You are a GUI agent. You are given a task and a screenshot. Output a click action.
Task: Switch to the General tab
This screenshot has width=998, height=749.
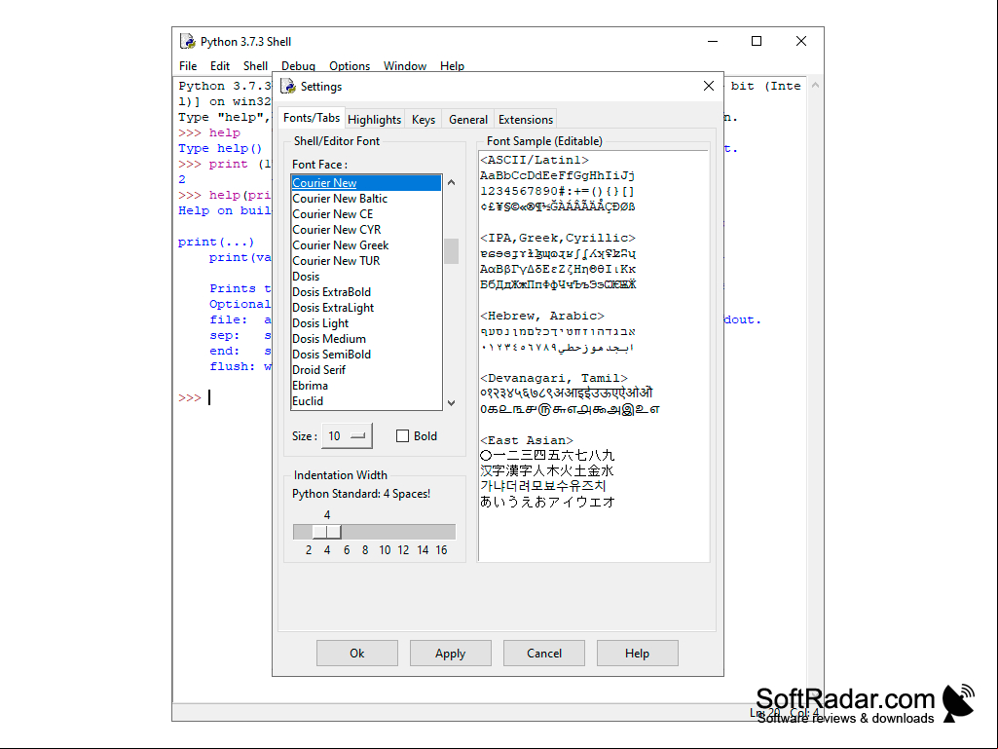click(467, 119)
